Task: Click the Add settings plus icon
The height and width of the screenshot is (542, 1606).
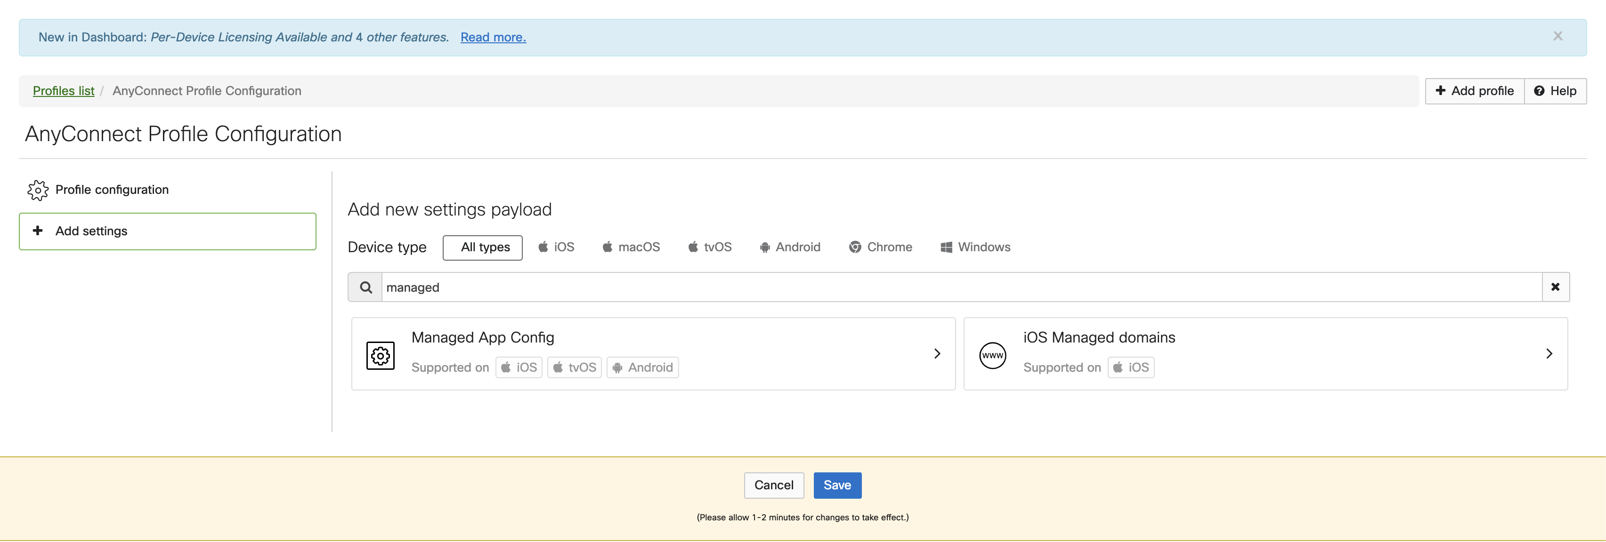Action: (x=38, y=230)
